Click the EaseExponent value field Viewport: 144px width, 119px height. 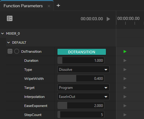pyautogui.click(x=81, y=105)
